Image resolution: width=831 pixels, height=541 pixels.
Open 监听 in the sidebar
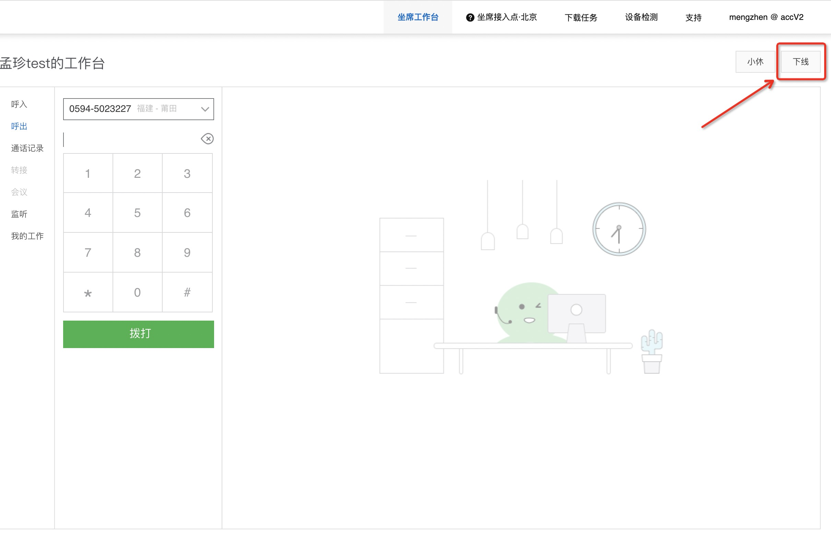[x=19, y=214]
